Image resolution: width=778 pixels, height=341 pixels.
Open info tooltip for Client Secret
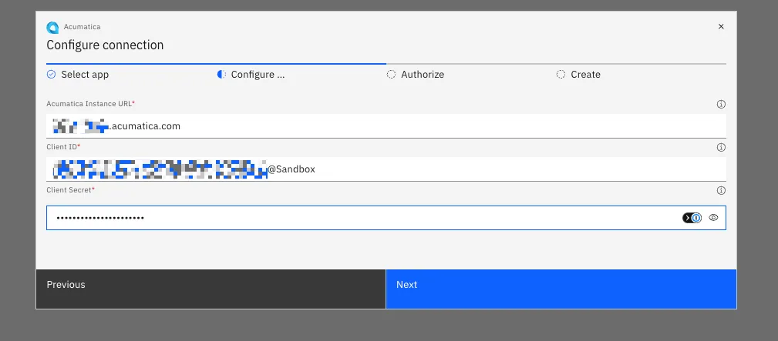click(722, 190)
